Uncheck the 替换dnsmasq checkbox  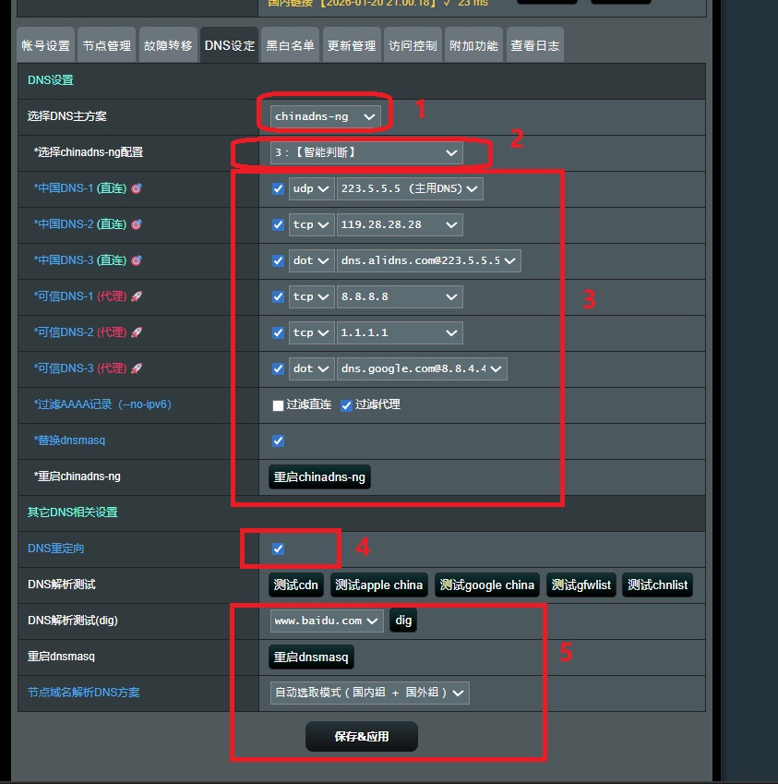278,440
